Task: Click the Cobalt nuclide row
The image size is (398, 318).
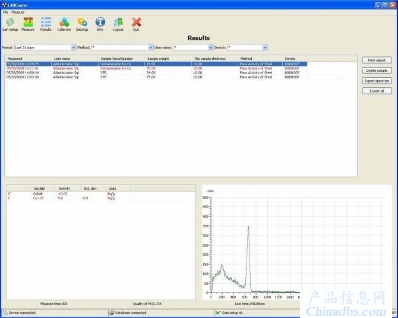Action: [68, 194]
